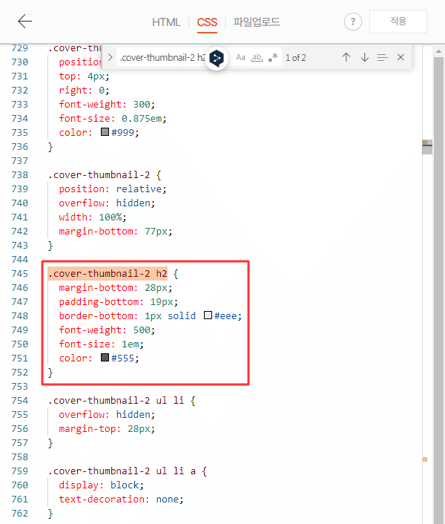This screenshot has width=445, height=524.
Task: Click the 적용 apply button
Action: pos(398,22)
